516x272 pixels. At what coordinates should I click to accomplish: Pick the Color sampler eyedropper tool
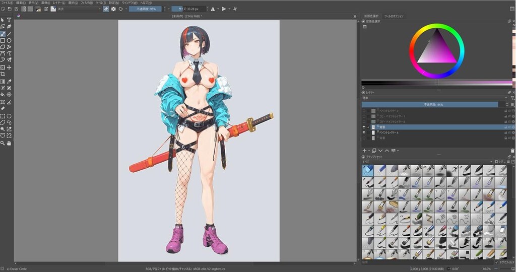[x=9, y=81]
